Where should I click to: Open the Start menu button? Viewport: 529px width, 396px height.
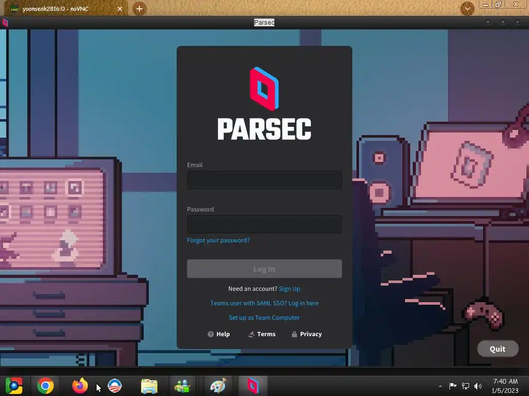click(14, 386)
